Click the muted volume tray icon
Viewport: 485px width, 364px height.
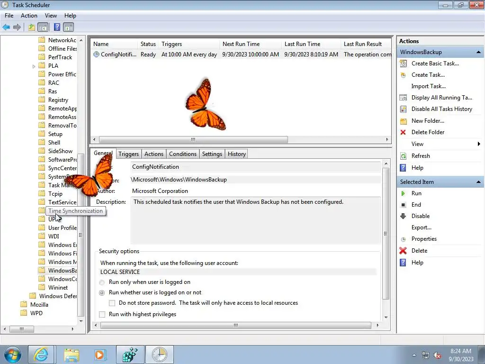(437, 355)
